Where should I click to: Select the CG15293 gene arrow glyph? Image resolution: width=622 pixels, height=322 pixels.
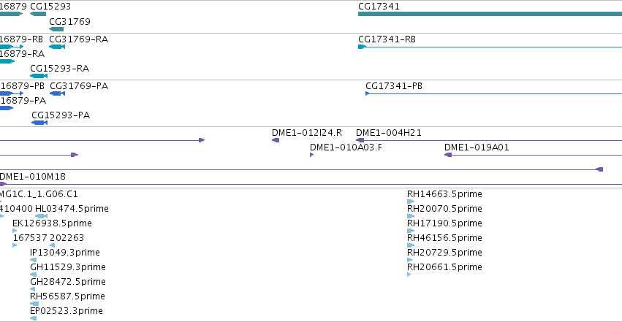[38, 14]
